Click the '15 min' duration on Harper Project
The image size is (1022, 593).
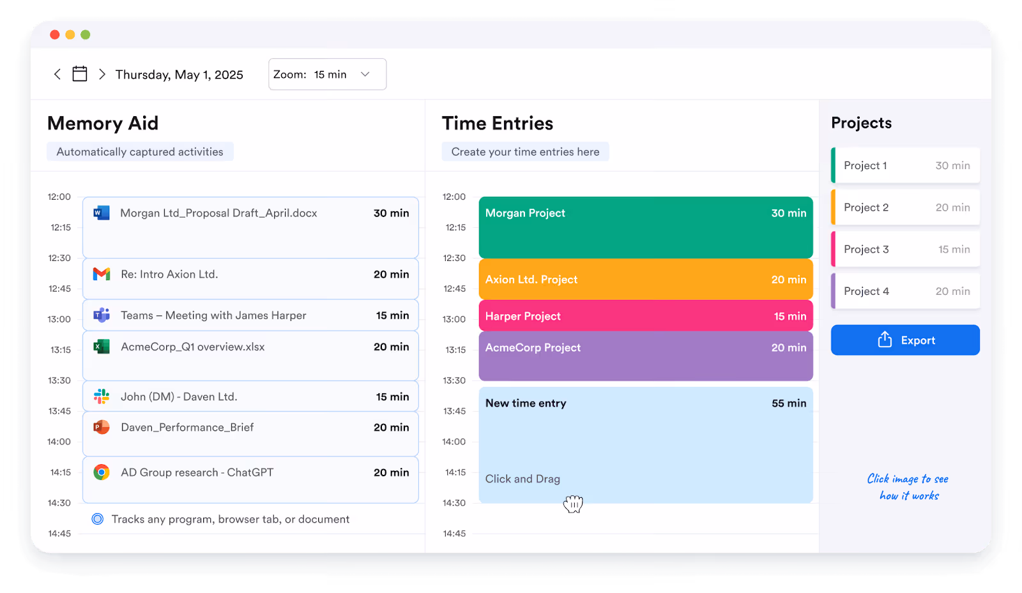pyautogui.click(x=790, y=317)
